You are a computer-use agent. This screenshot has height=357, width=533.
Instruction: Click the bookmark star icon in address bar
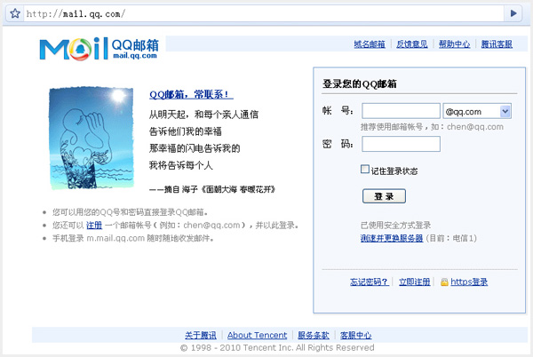click(15, 13)
